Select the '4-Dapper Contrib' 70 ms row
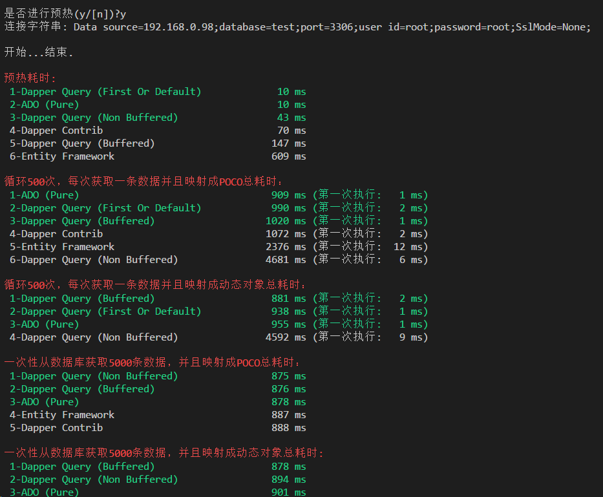The width and height of the screenshot is (603, 497). (158, 131)
